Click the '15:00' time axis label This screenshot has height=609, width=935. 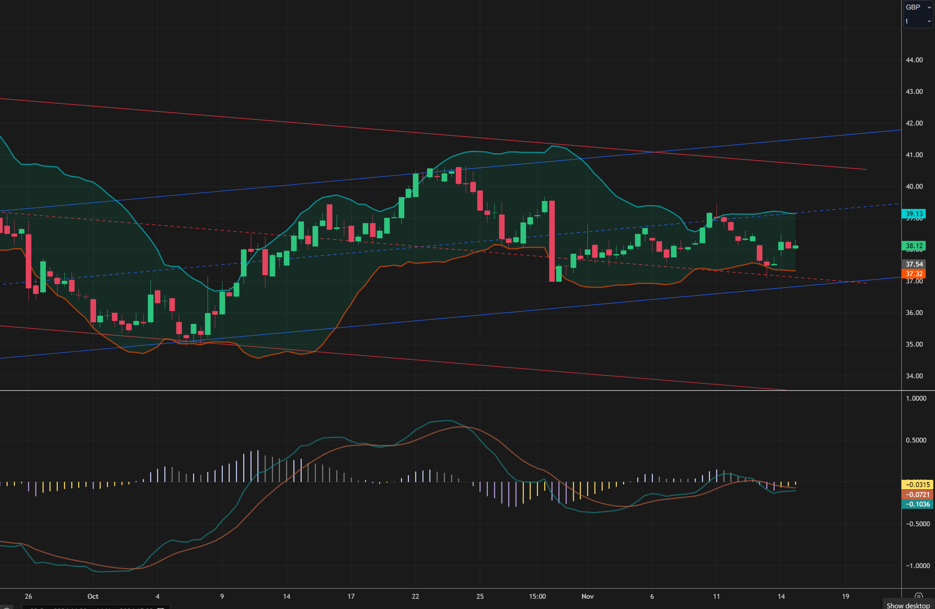pyautogui.click(x=537, y=597)
